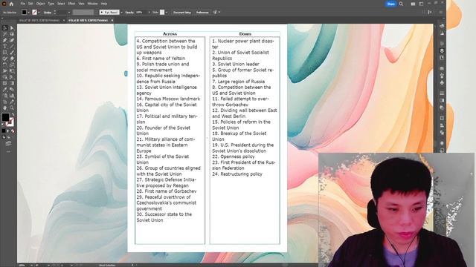Image resolution: width=476 pixels, height=267 pixels.
Task: Open the workspace switcher
Action: coord(421,4)
